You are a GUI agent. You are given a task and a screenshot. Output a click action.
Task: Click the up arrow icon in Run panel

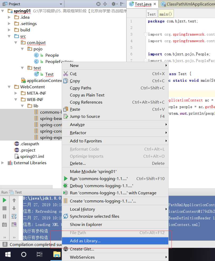coord(14,200)
